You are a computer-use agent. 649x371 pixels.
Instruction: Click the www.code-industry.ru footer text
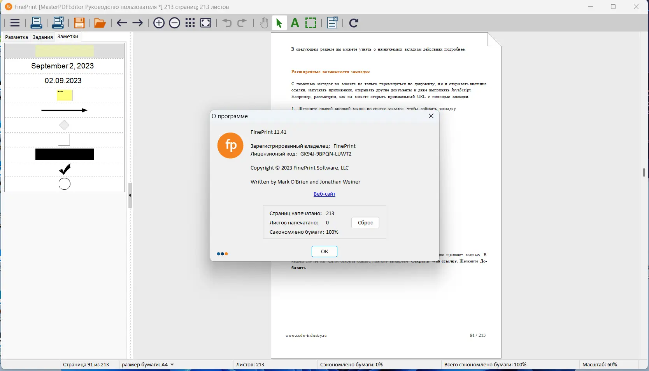[306, 335]
